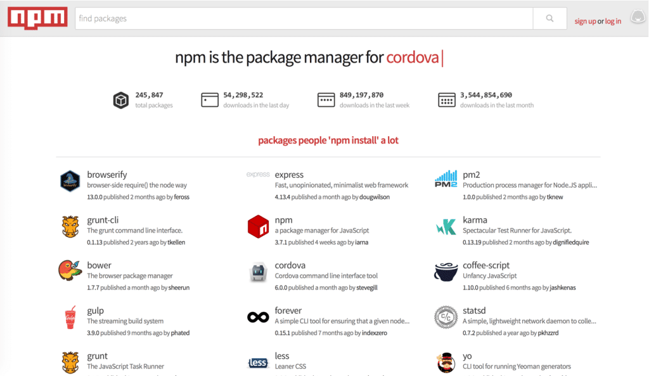Click the karma logo icon
Image resolution: width=649 pixels, height=376 pixels.
(x=446, y=227)
